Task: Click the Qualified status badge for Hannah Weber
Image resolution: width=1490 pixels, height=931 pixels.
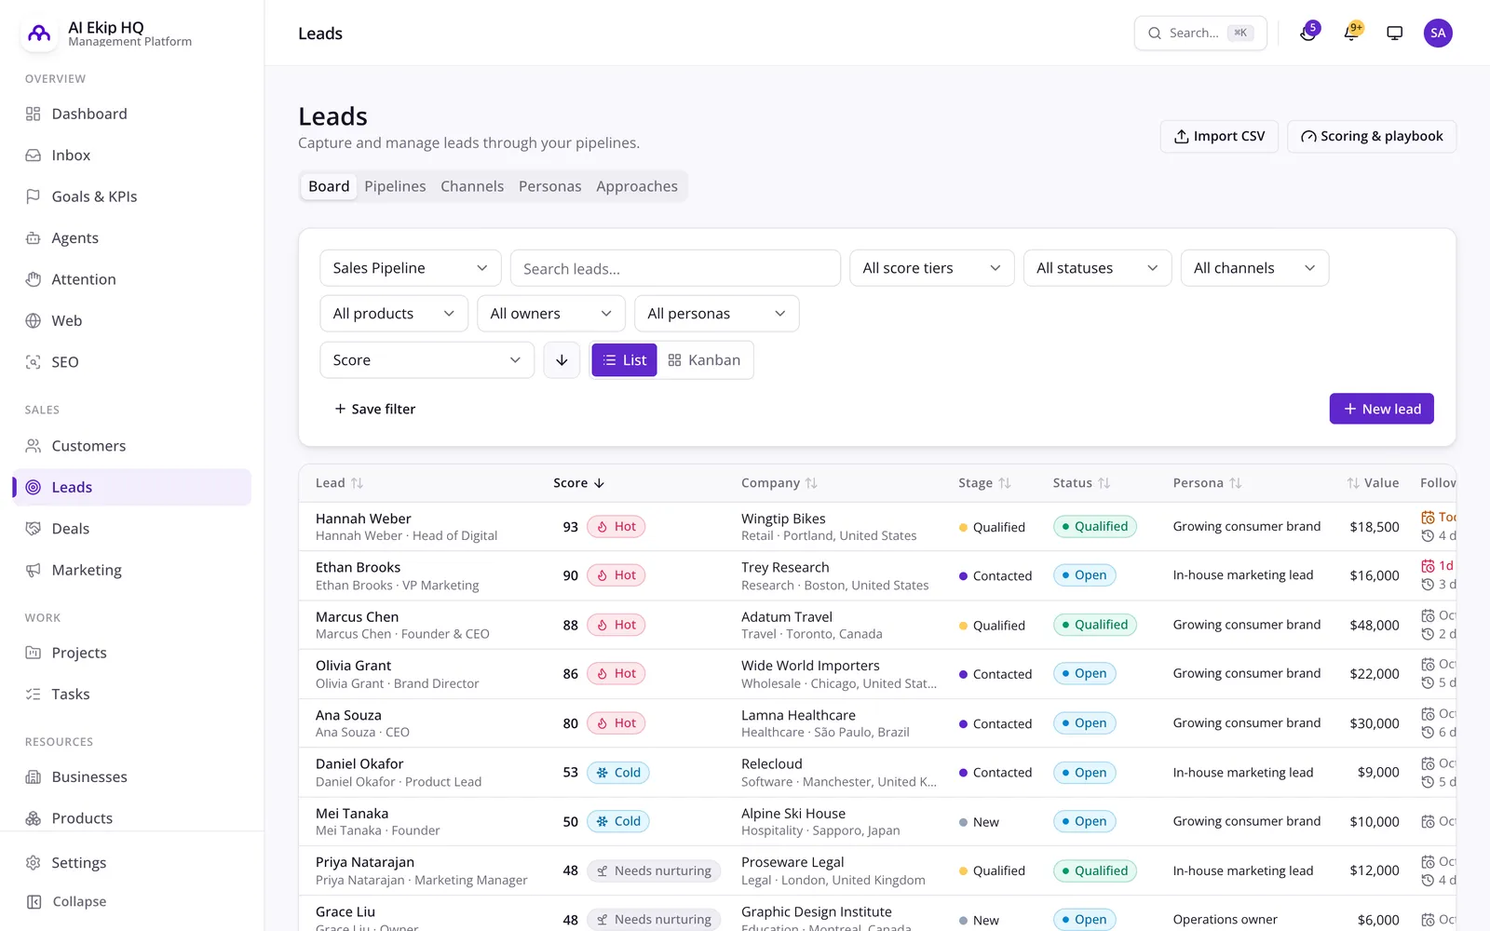Action: [x=1094, y=526]
